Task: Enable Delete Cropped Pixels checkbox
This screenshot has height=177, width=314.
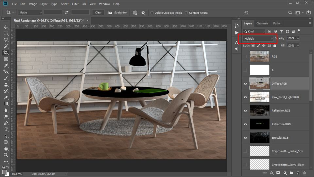Action: point(152,13)
